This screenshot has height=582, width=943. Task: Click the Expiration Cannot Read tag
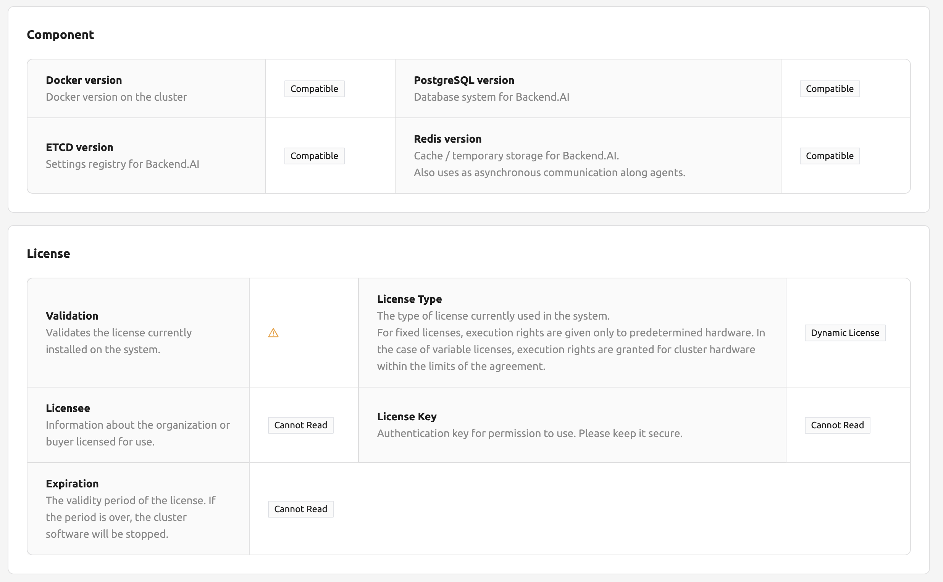tap(300, 509)
